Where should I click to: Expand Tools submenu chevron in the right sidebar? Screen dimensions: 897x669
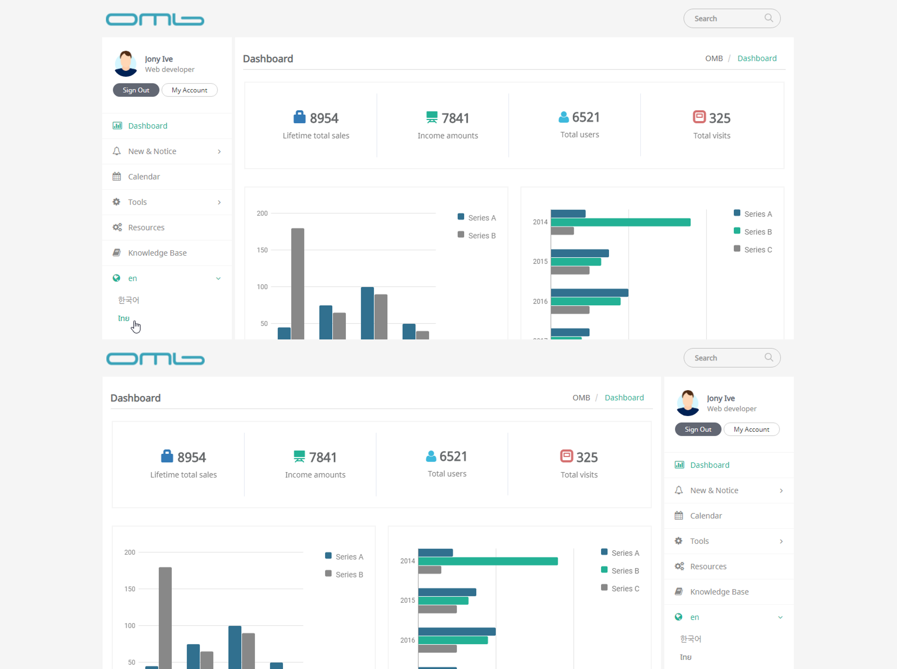tap(781, 541)
